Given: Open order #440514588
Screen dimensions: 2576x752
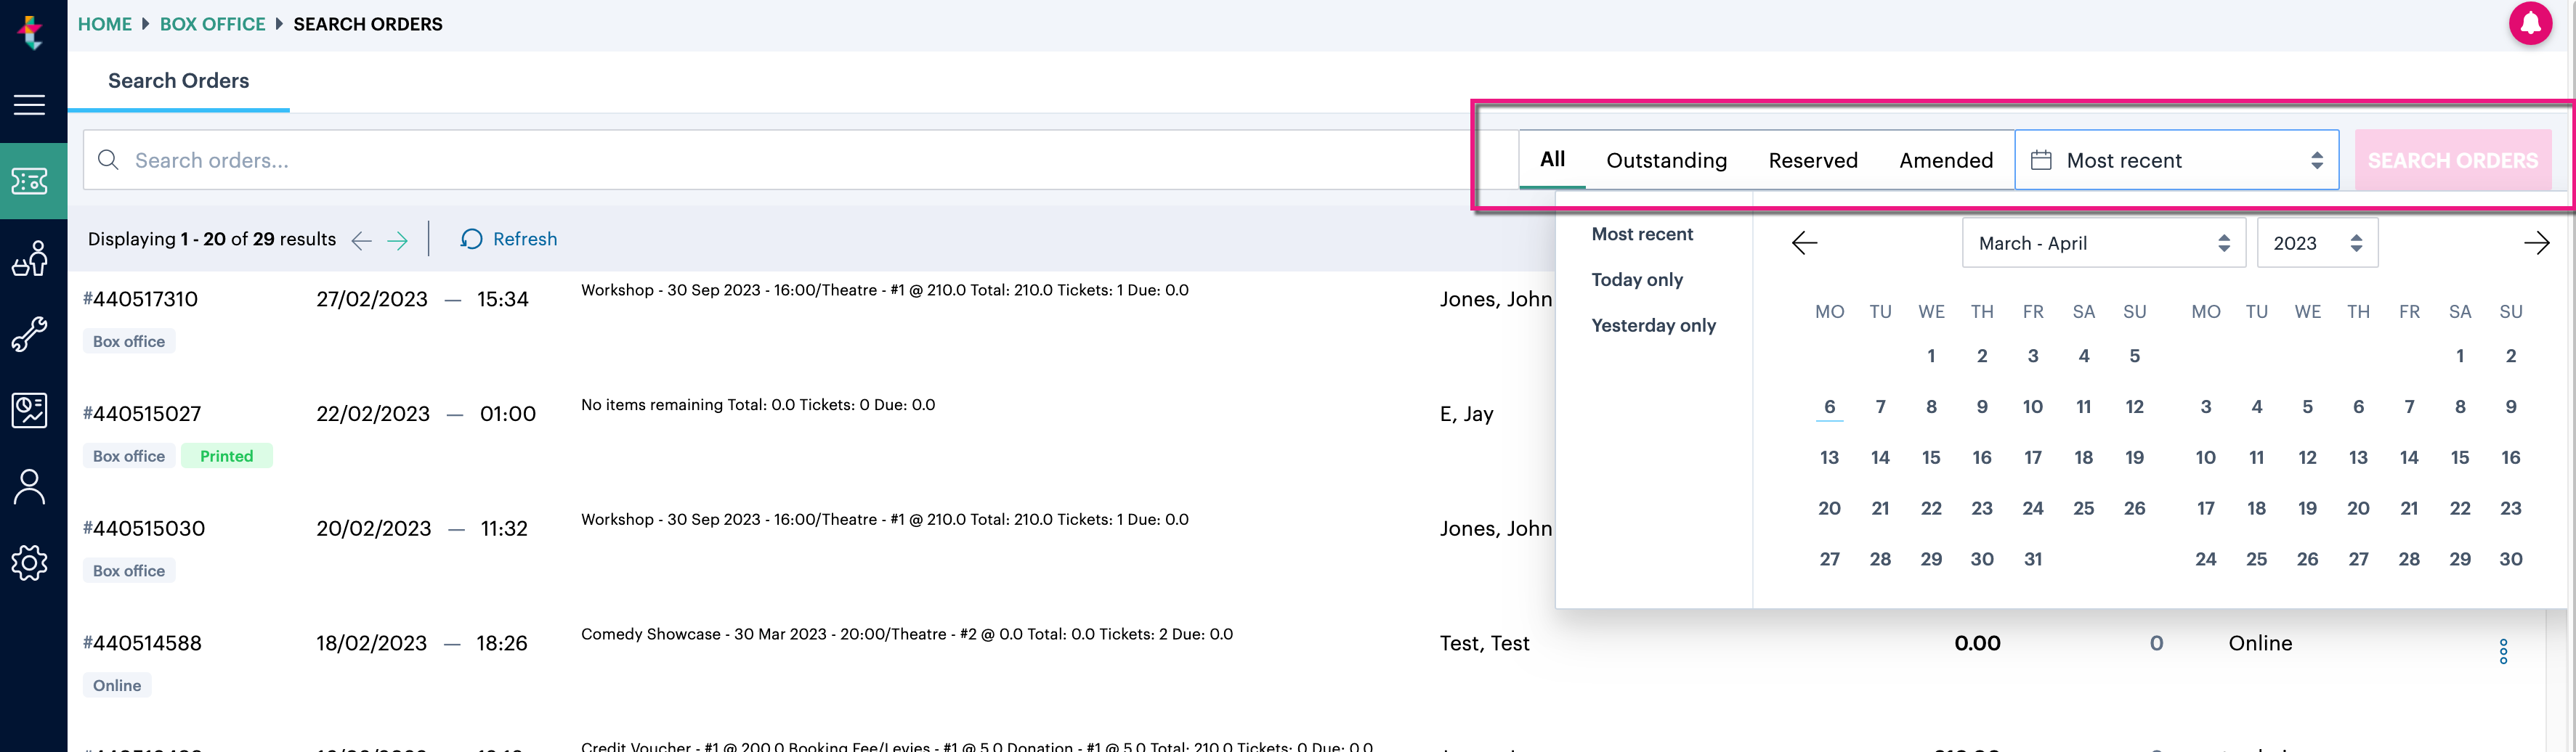Looking at the screenshot, I should [x=142, y=643].
